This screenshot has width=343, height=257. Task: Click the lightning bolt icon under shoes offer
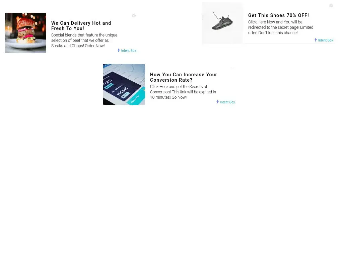tap(316, 40)
